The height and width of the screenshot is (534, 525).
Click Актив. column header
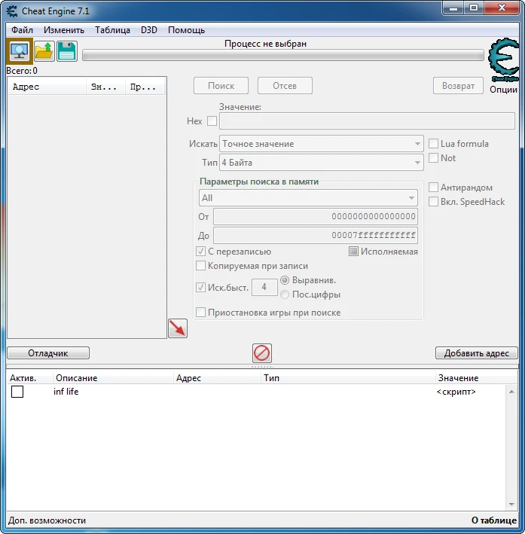tap(29, 377)
